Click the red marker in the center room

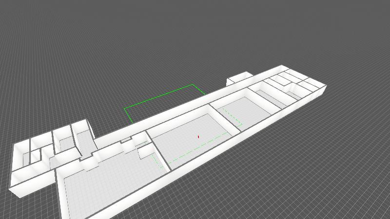click(198, 137)
